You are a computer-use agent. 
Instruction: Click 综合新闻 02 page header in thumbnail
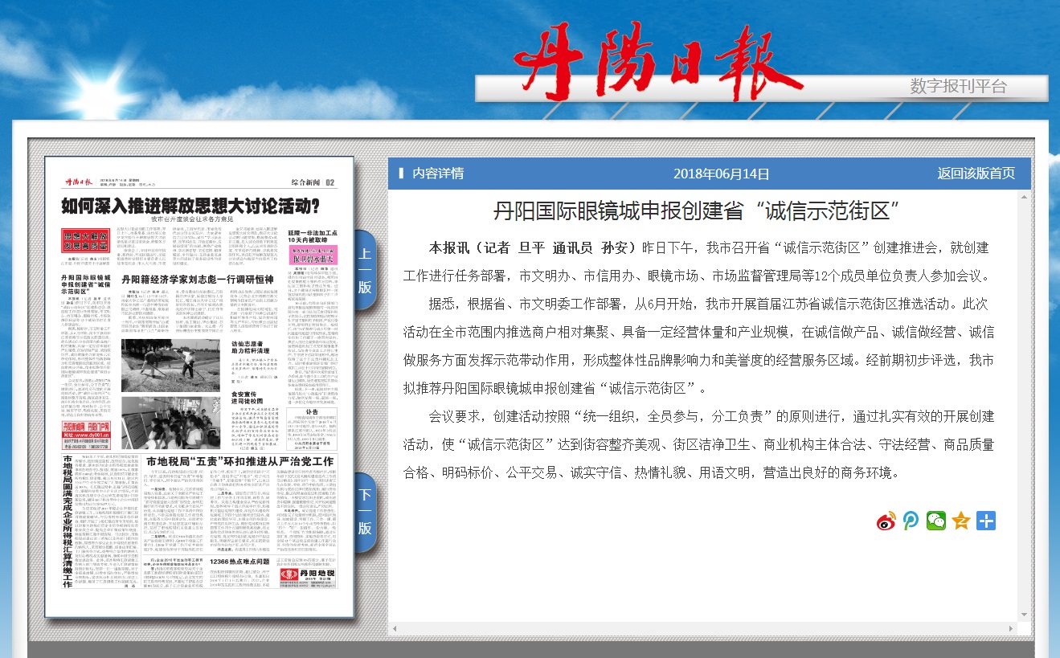coord(314,183)
